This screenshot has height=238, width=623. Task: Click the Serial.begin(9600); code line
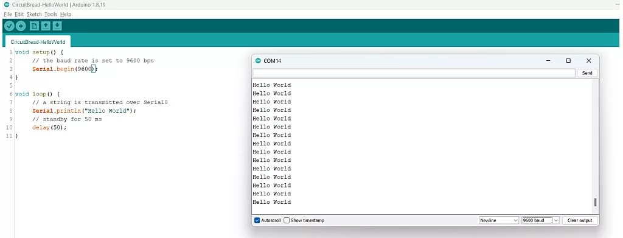(64, 69)
